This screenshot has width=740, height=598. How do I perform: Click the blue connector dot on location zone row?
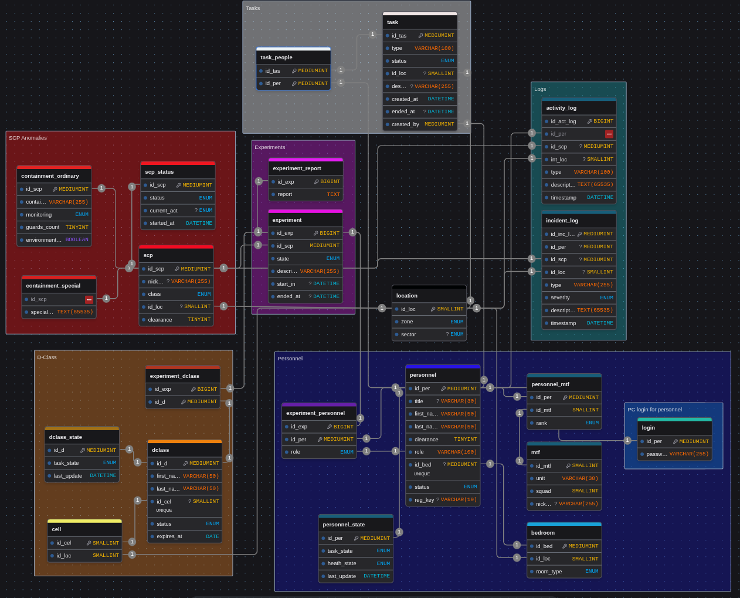click(x=397, y=322)
